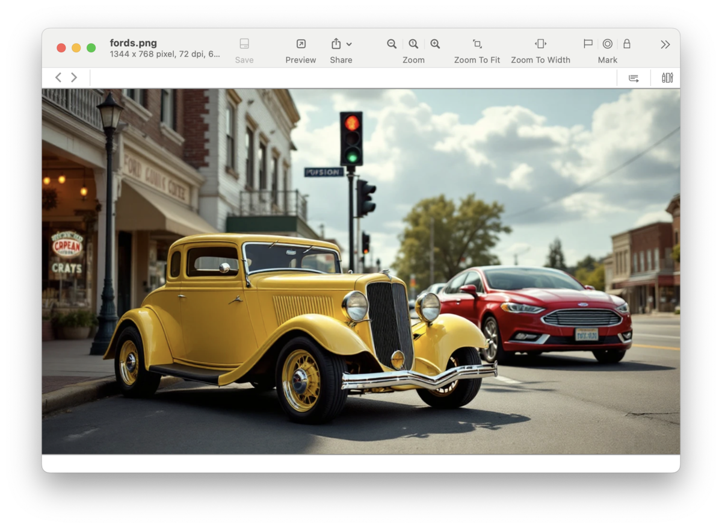Click the Zoom To Fit icon

pos(477,44)
